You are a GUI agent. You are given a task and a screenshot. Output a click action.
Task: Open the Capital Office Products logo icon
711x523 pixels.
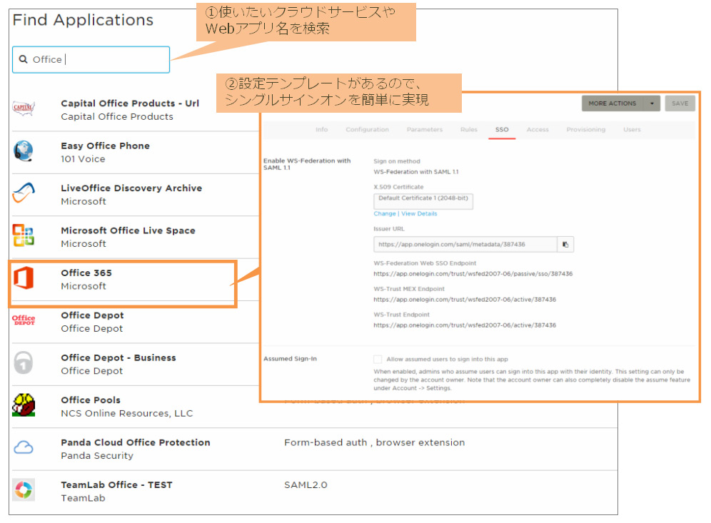23,108
